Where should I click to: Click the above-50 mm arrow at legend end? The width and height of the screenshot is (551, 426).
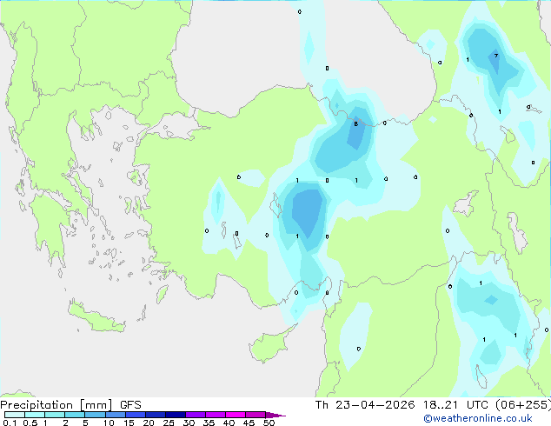point(275,415)
